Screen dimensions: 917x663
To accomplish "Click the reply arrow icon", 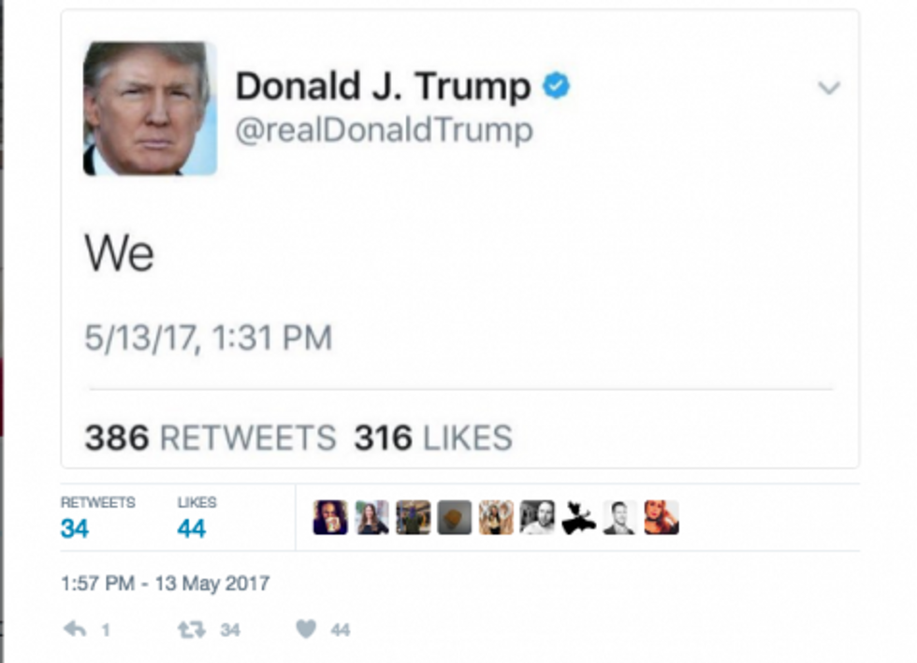I will (x=75, y=629).
